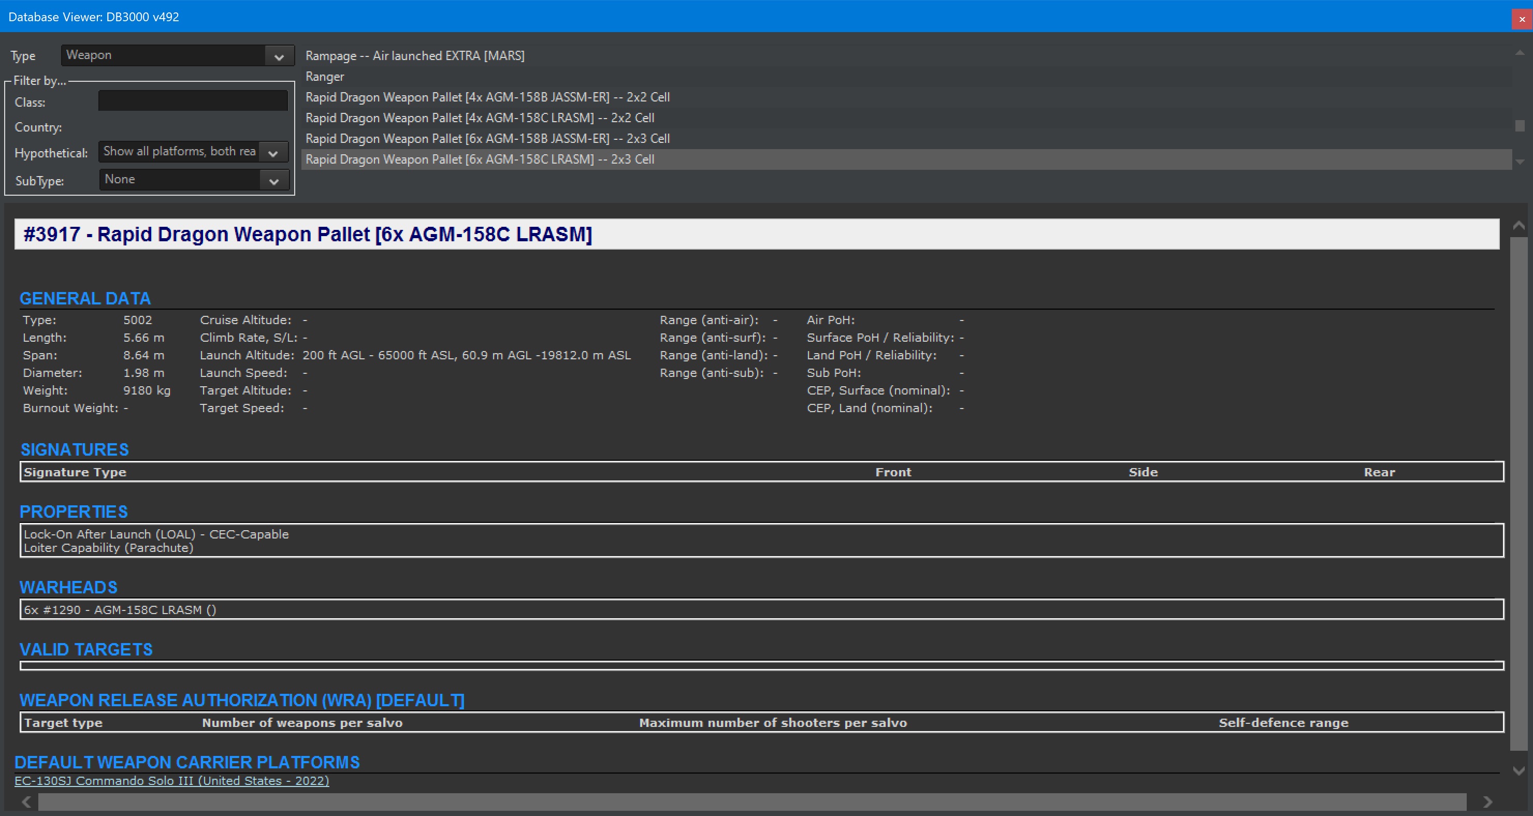
Task: Click the details pane vertical scrollbar
Action: (x=1518, y=493)
